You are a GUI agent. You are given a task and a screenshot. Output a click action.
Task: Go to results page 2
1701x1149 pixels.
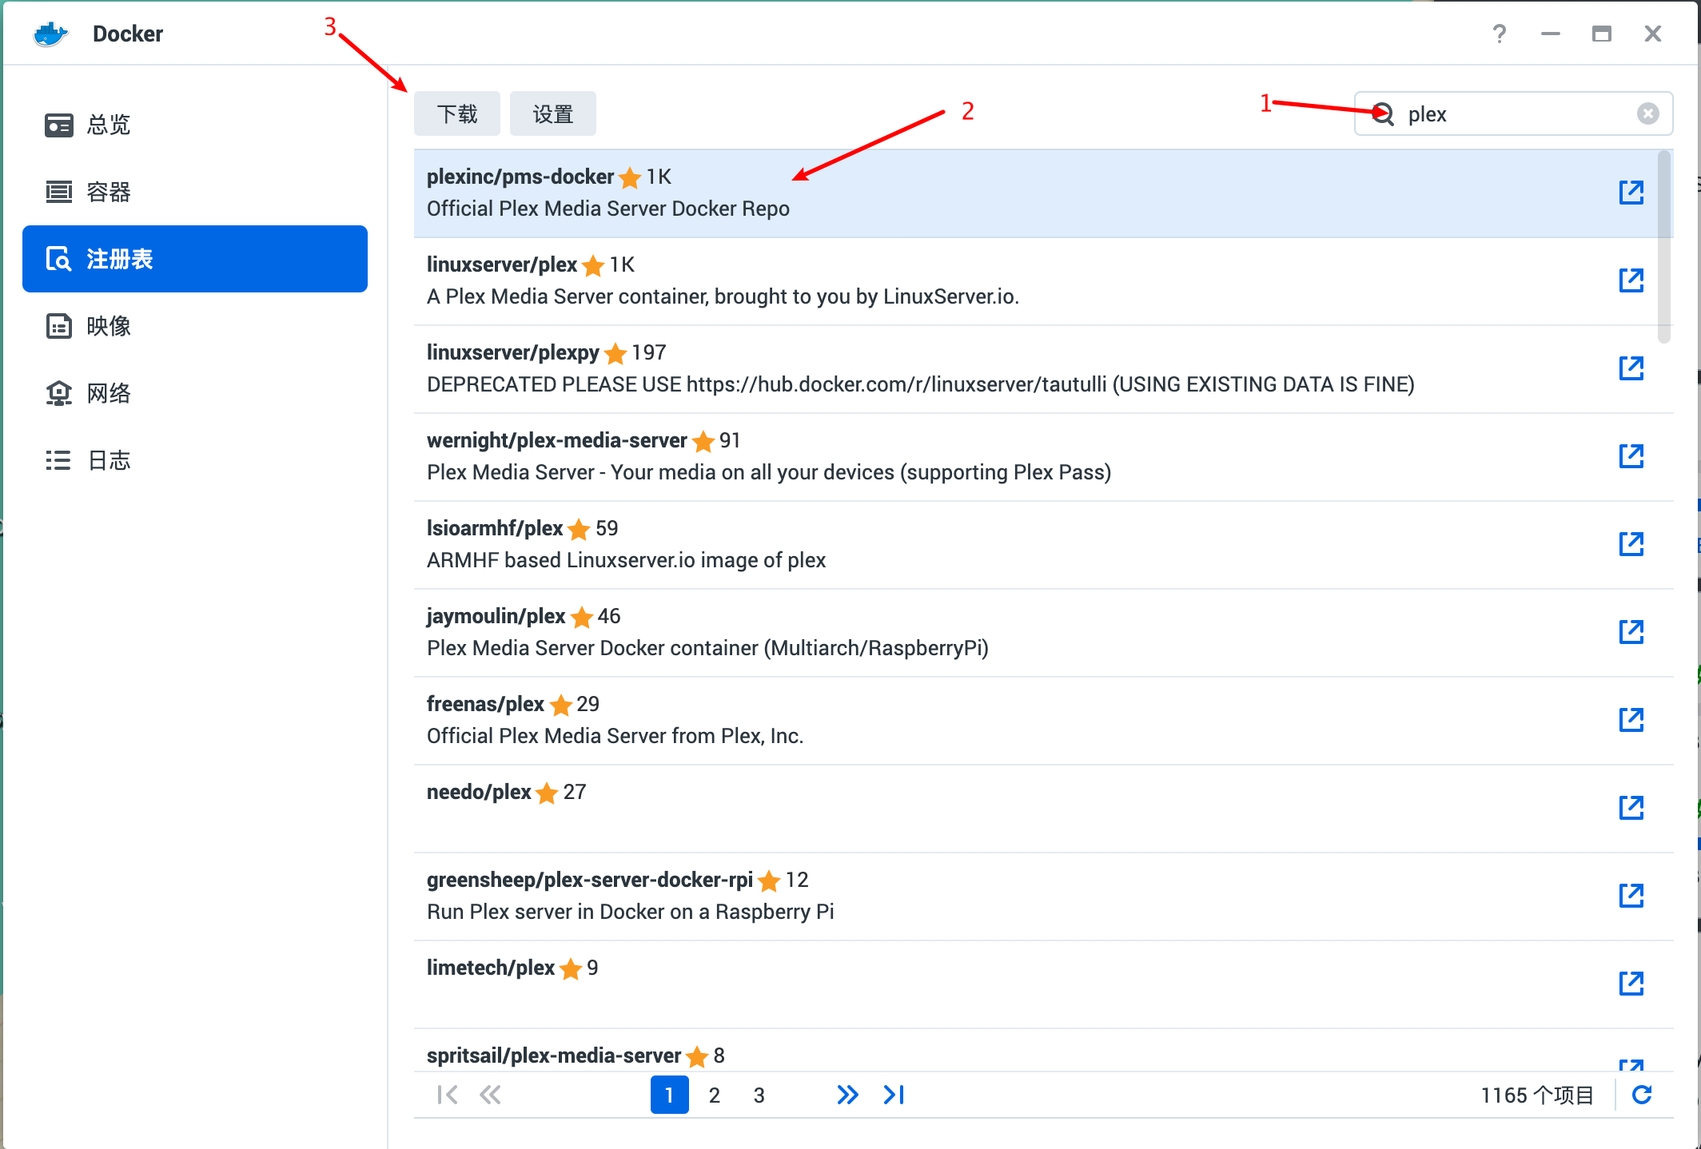click(x=715, y=1095)
